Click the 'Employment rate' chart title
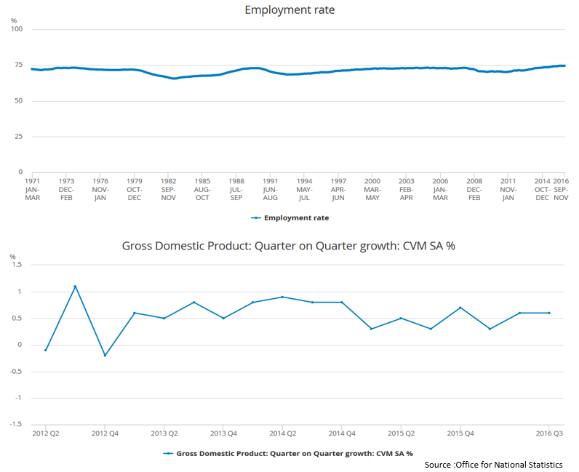 289,9
